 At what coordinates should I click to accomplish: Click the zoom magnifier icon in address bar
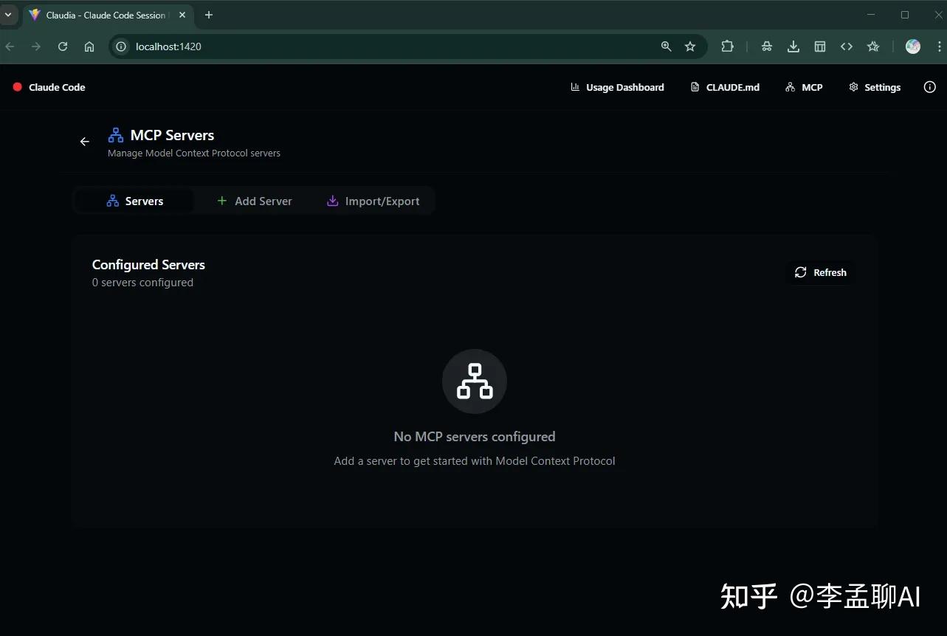pos(665,46)
